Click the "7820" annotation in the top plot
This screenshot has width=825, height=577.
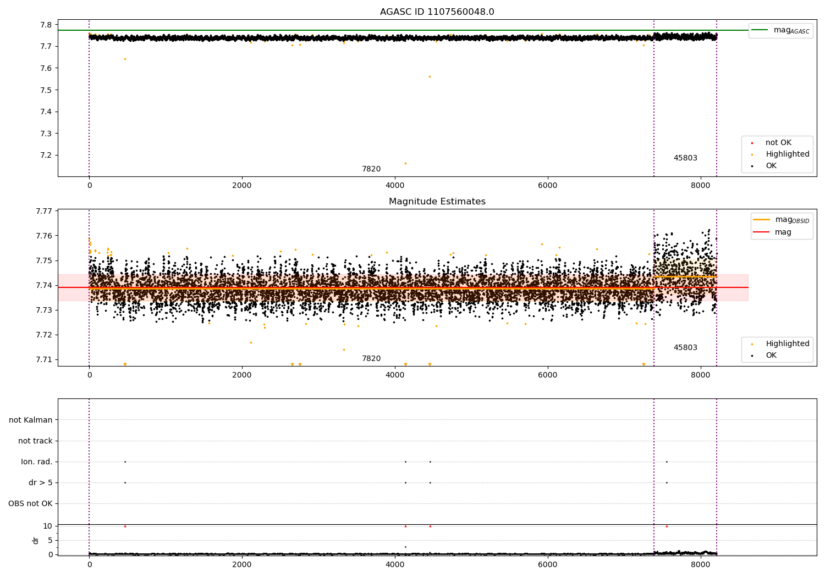371,169
